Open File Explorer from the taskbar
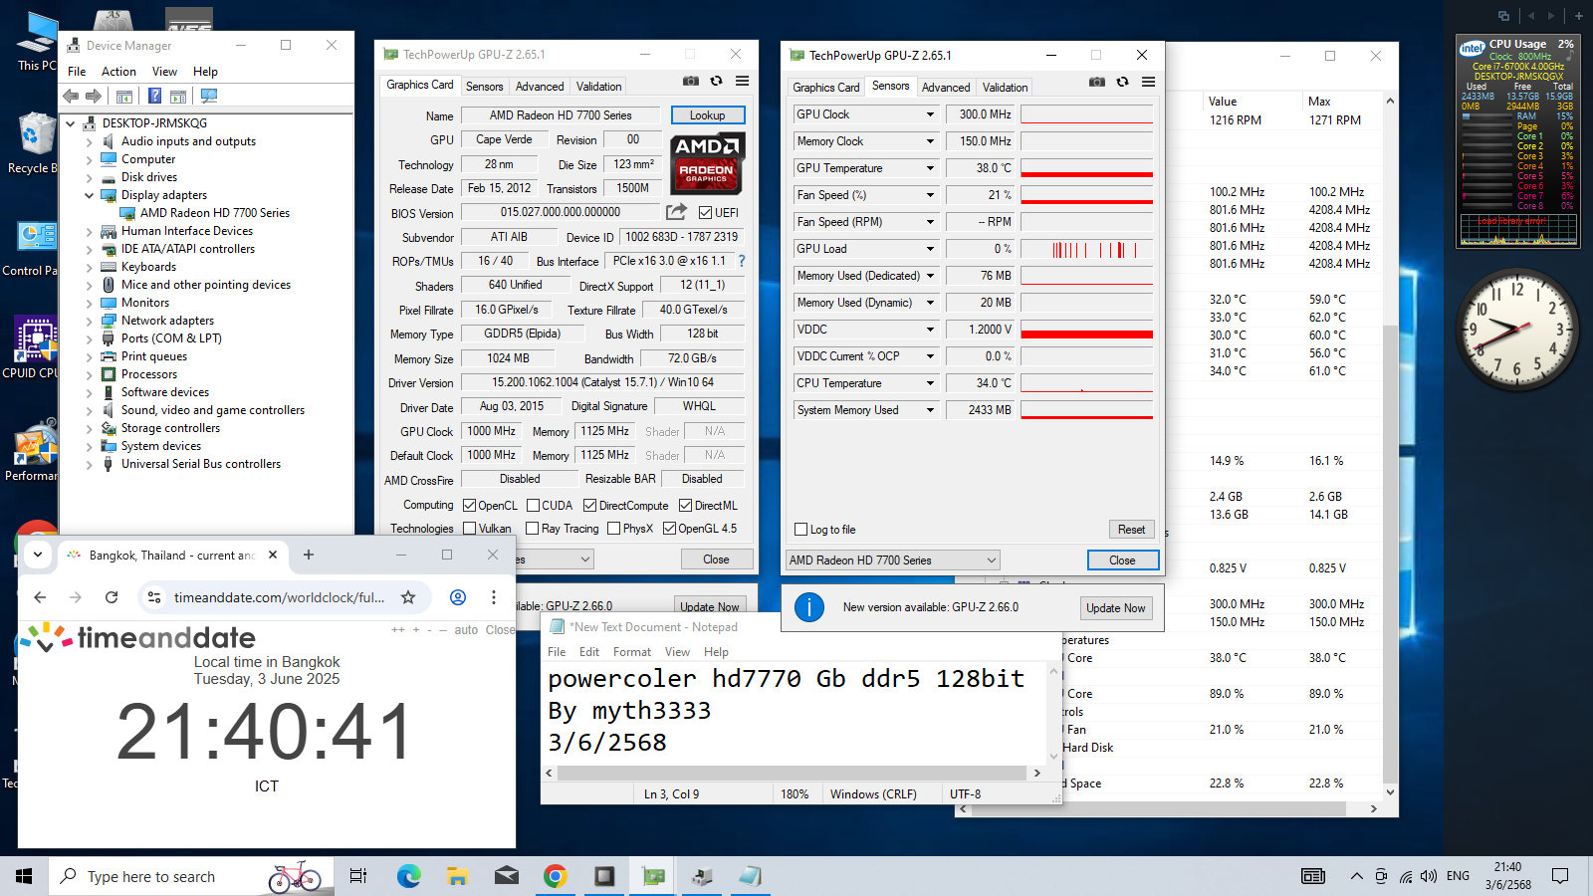The image size is (1593, 896). pos(457,876)
